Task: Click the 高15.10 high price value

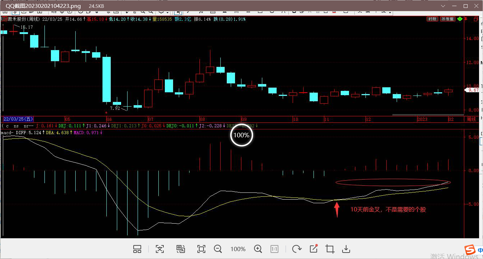Action: (x=96, y=19)
